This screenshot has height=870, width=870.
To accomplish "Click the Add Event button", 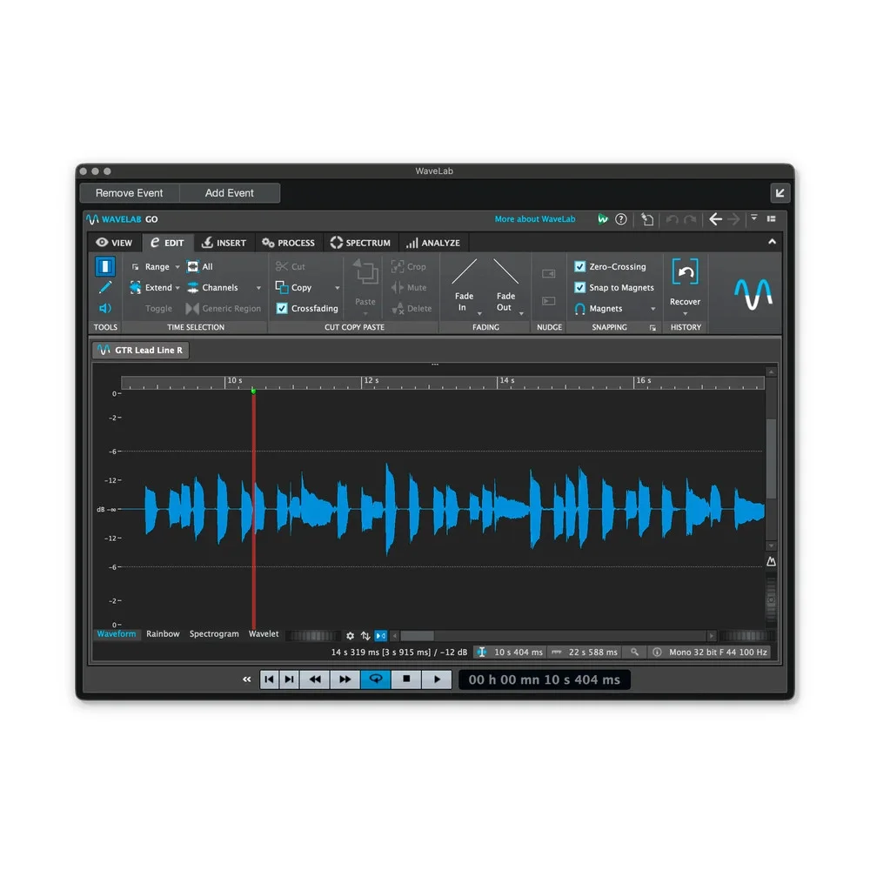I will [x=229, y=193].
